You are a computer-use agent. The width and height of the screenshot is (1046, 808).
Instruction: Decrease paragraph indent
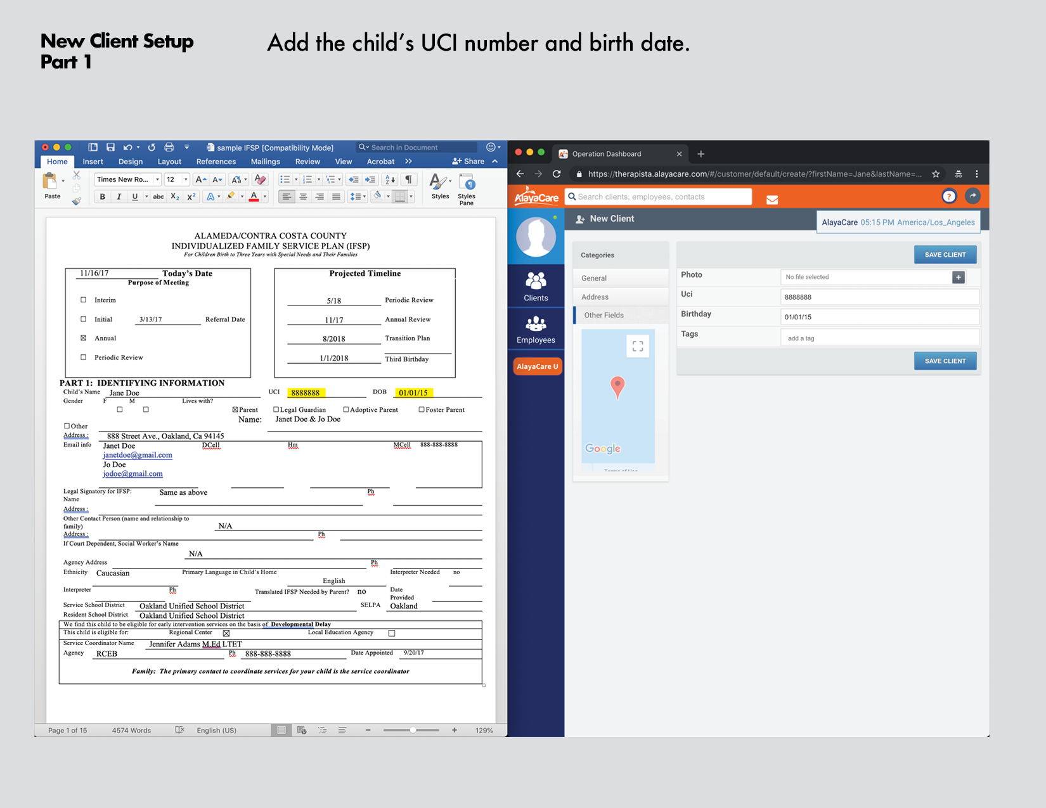pyautogui.click(x=354, y=179)
